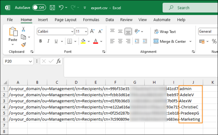Click the Percent Style icon
218x135 pixels.
pyautogui.click(x=214, y=41)
